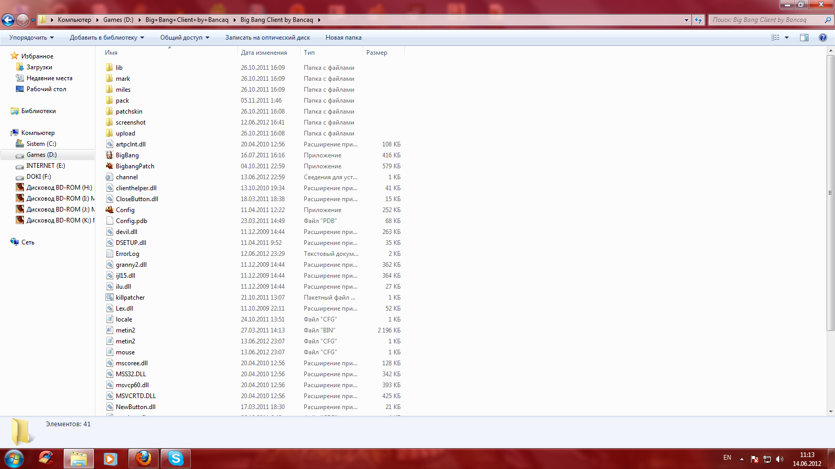
Task: Click the file list vertical scrollbar
Action: 830,193
